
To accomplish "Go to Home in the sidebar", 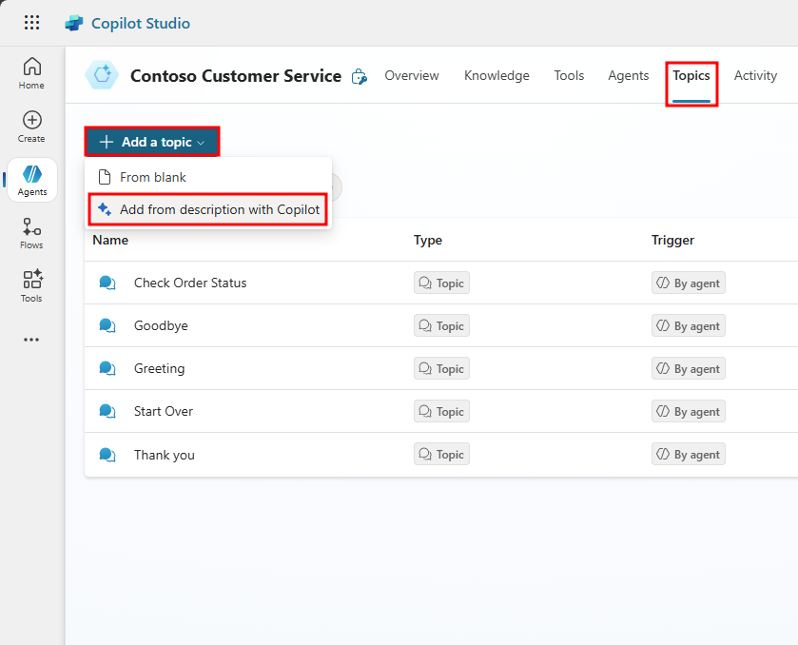I will point(31,74).
